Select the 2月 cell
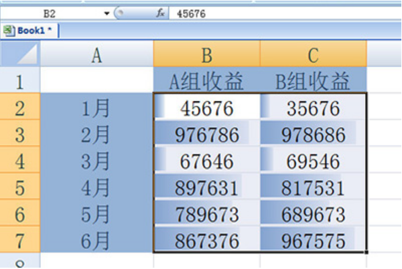This screenshot has height=269, width=402. tap(96, 133)
